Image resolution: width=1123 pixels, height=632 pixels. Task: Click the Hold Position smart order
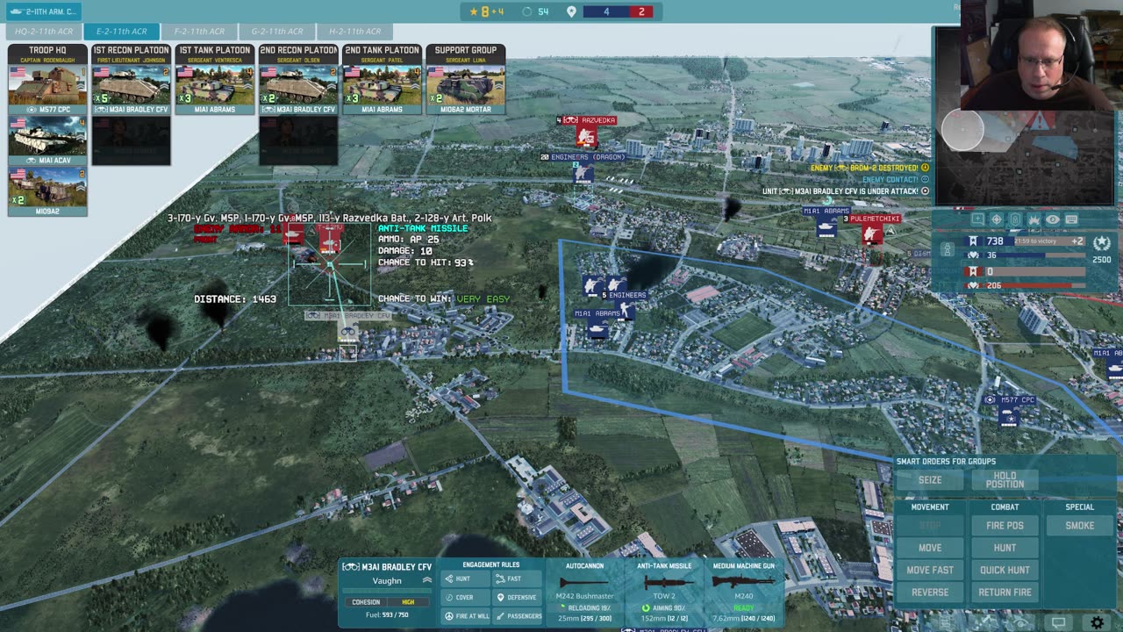[x=1005, y=480]
